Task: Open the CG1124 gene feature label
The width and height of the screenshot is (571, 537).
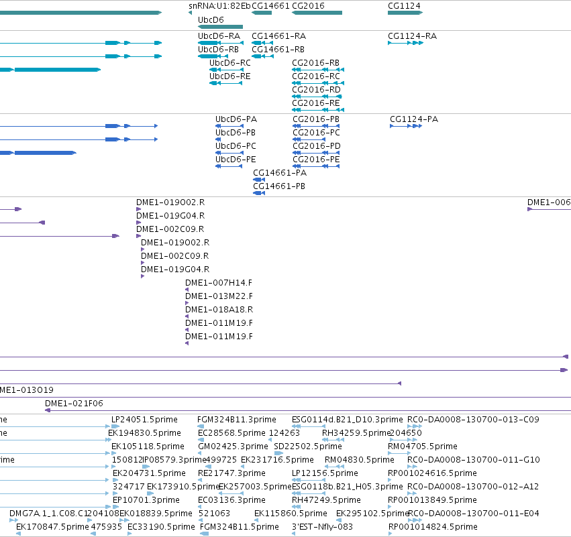Action: click(404, 6)
